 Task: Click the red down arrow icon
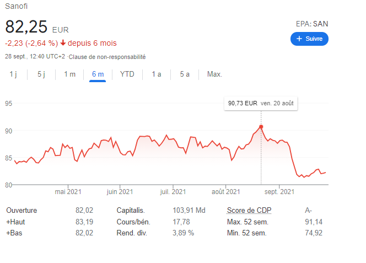[x=63, y=43]
